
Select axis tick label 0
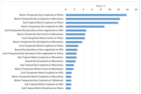(66, 9)
